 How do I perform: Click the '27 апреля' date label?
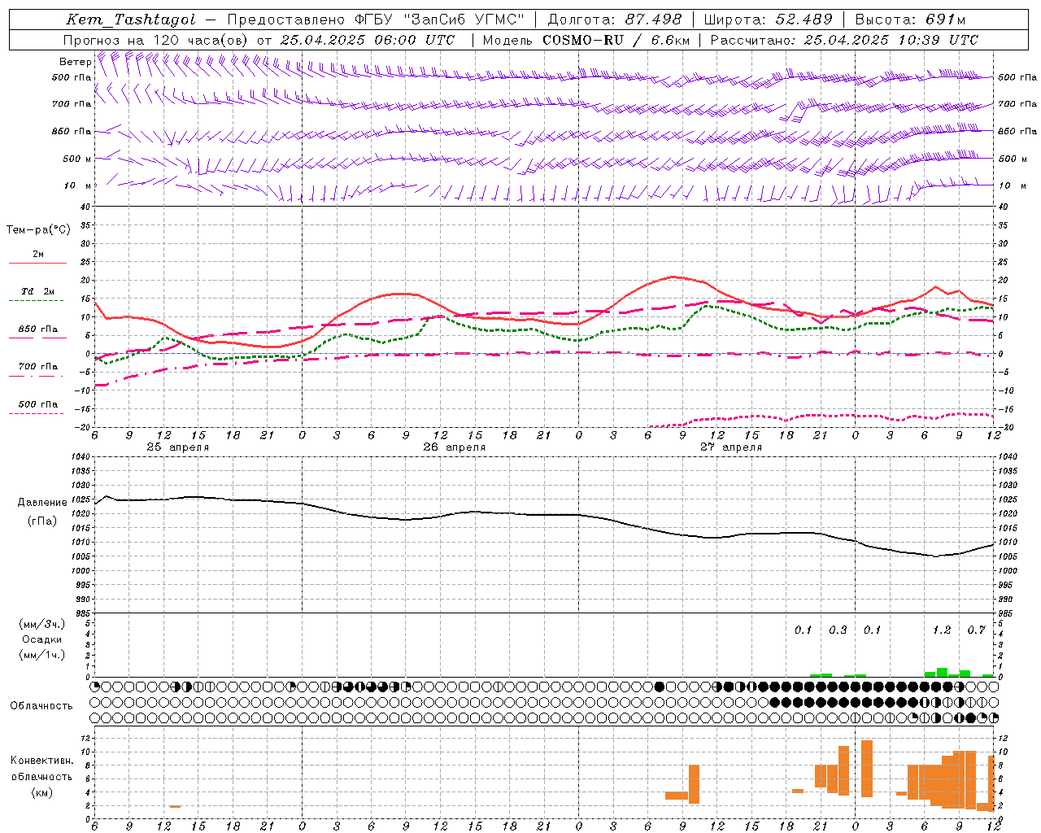point(730,447)
